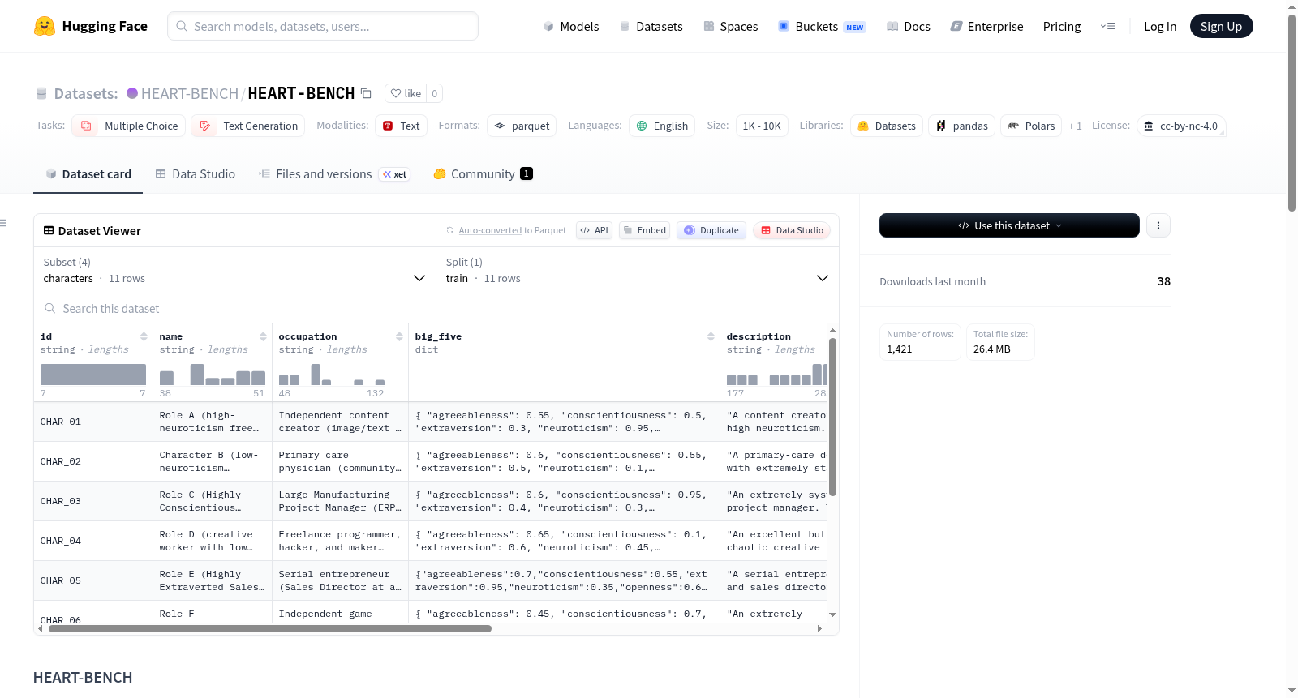Click the parquet format tag
1298x698 pixels.
click(x=522, y=126)
